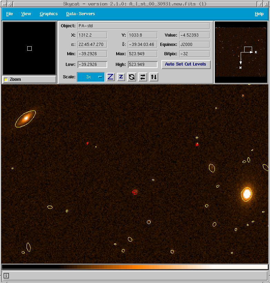
Task: Click the flip vertical (Y axis) icon
Action: point(154,77)
